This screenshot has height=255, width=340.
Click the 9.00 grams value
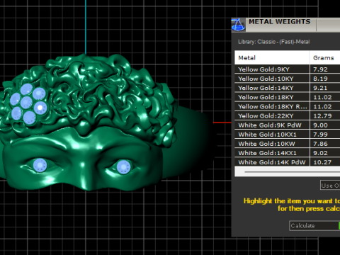tap(320, 125)
